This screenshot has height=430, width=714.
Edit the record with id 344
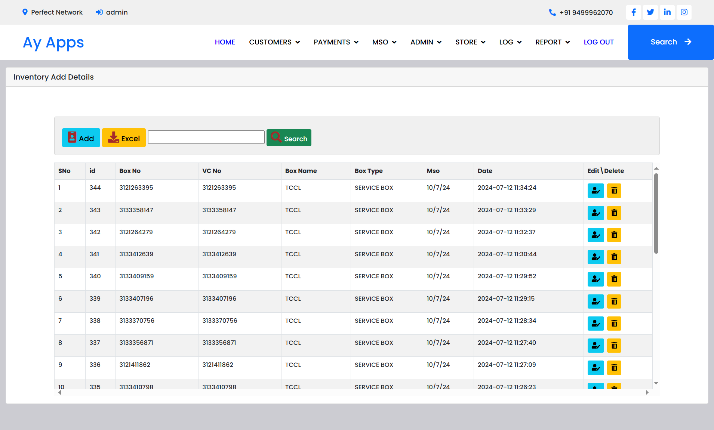[x=595, y=191]
